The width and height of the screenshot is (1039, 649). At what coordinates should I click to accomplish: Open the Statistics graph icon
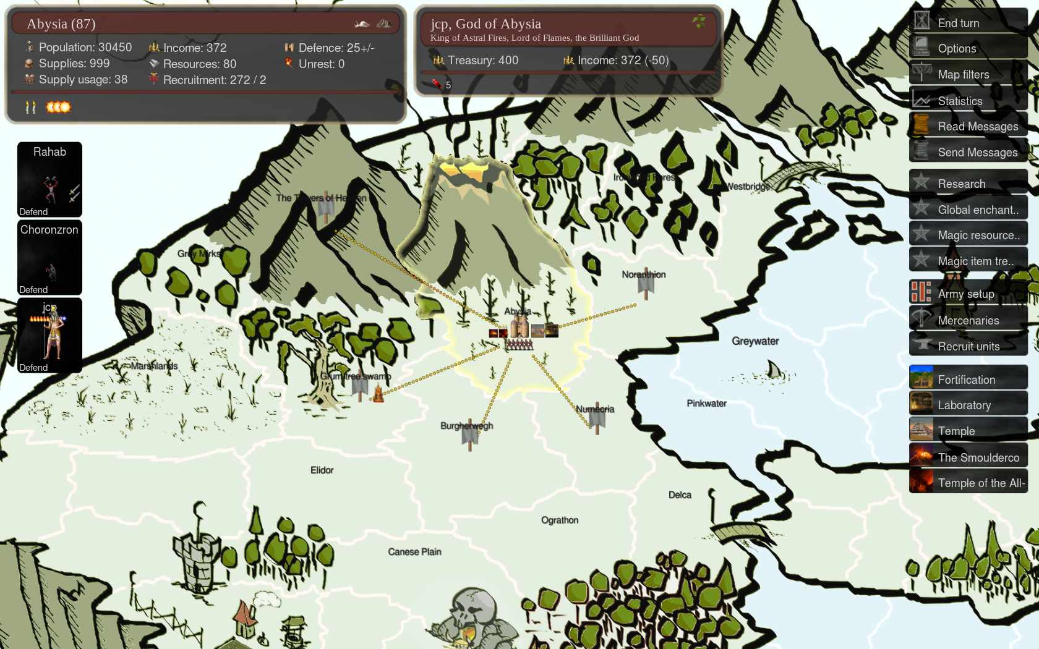921,99
